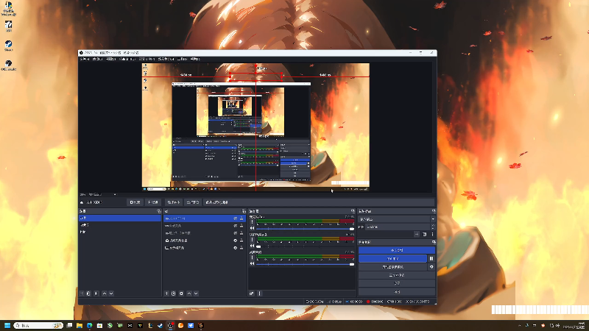Open options menu for top mixer channel
The width and height of the screenshot is (589, 331).
252,222
